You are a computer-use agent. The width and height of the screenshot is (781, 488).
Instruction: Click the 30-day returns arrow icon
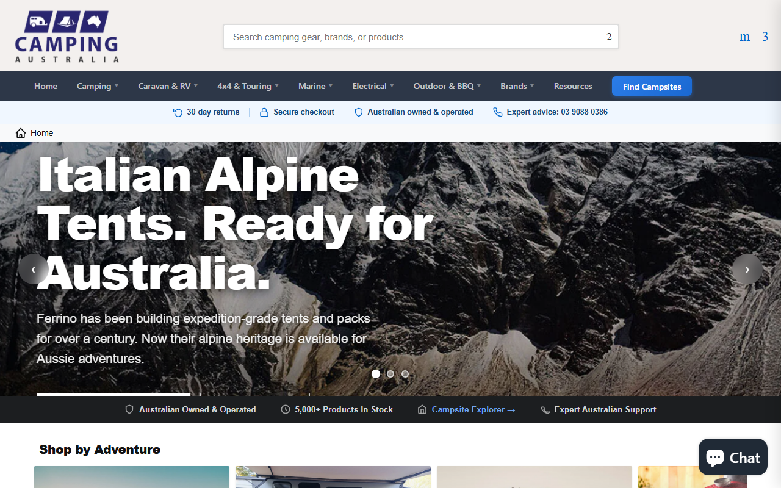pyautogui.click(x=178, y=112)
